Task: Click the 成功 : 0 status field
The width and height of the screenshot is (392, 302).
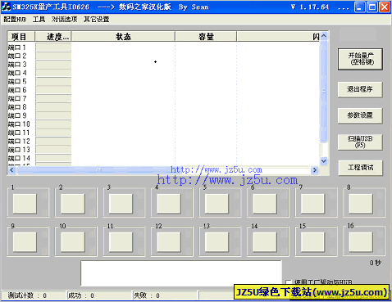Action: click(99, 295)
